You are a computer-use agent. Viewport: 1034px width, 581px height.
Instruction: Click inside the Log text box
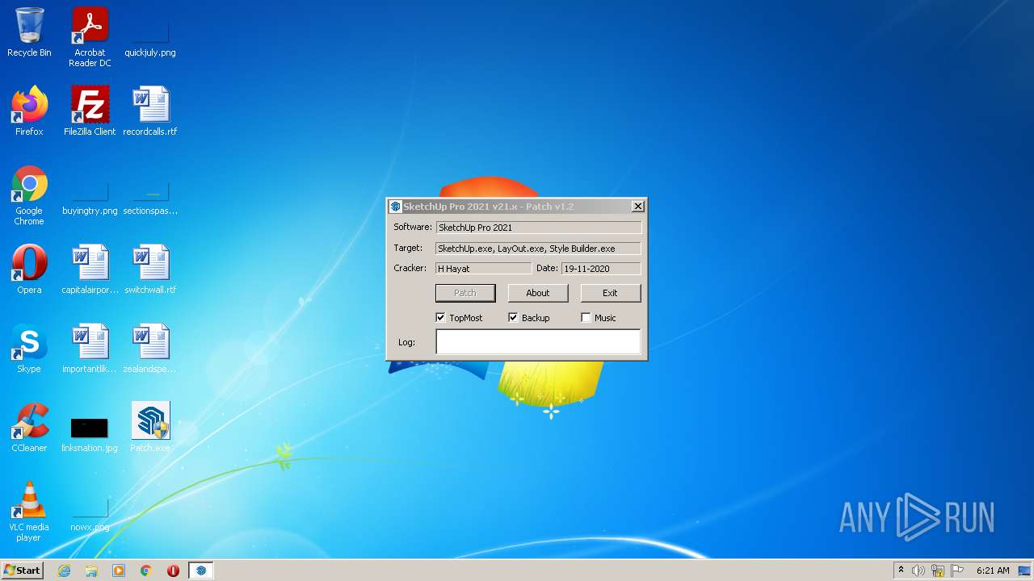(x=538, y=342)
